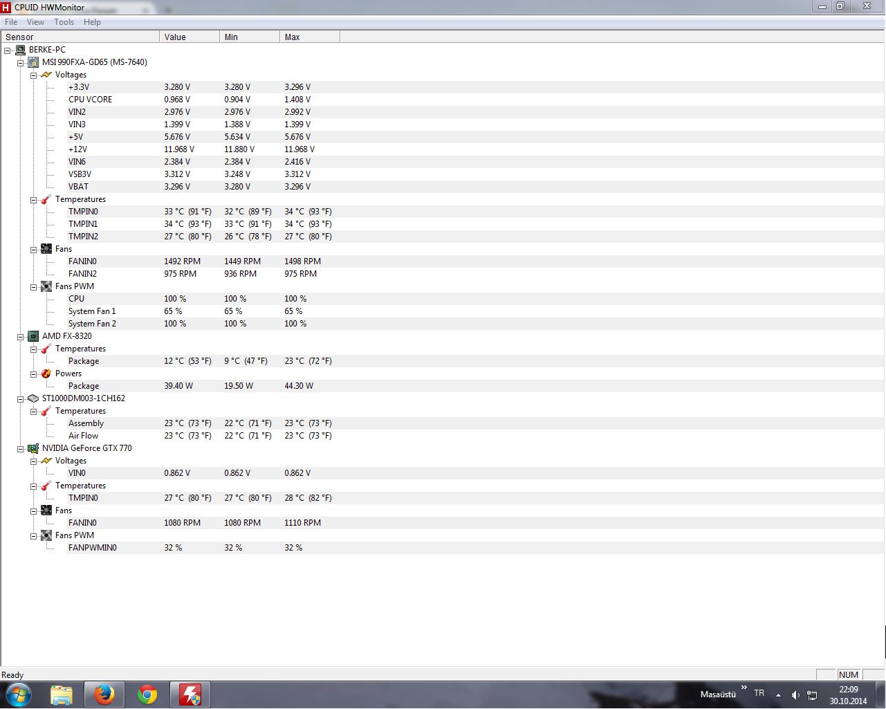Screen dimensions: 886x709
Task: Click the 1.408 V CPU VCORE max value
Action: tap(297, 100)
